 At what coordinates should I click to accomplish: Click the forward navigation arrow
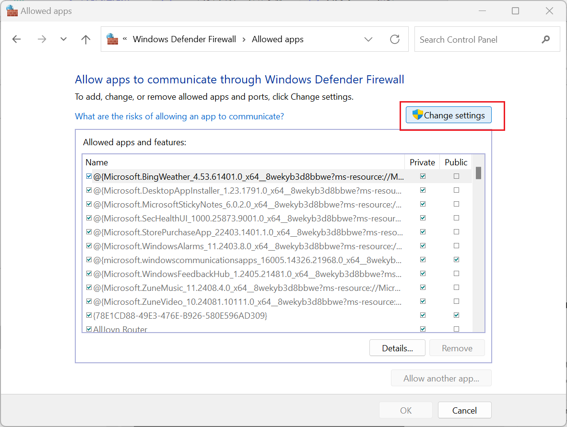pyautogui.click(x=42, y=39)
